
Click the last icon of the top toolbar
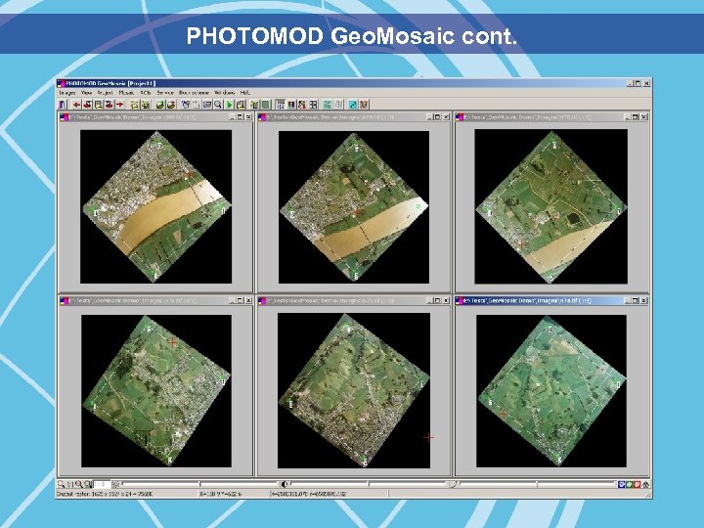tap(364, 105)
